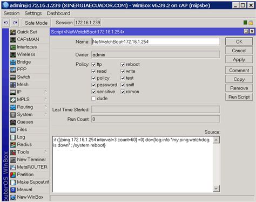The width and height of the screenshot is (256, 202).
Task: Click the MPLS menu icon
Action: click(x=13, y=100)
